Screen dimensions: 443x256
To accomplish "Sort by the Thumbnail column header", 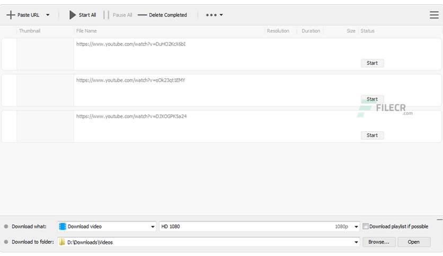I will pos(30,31).
